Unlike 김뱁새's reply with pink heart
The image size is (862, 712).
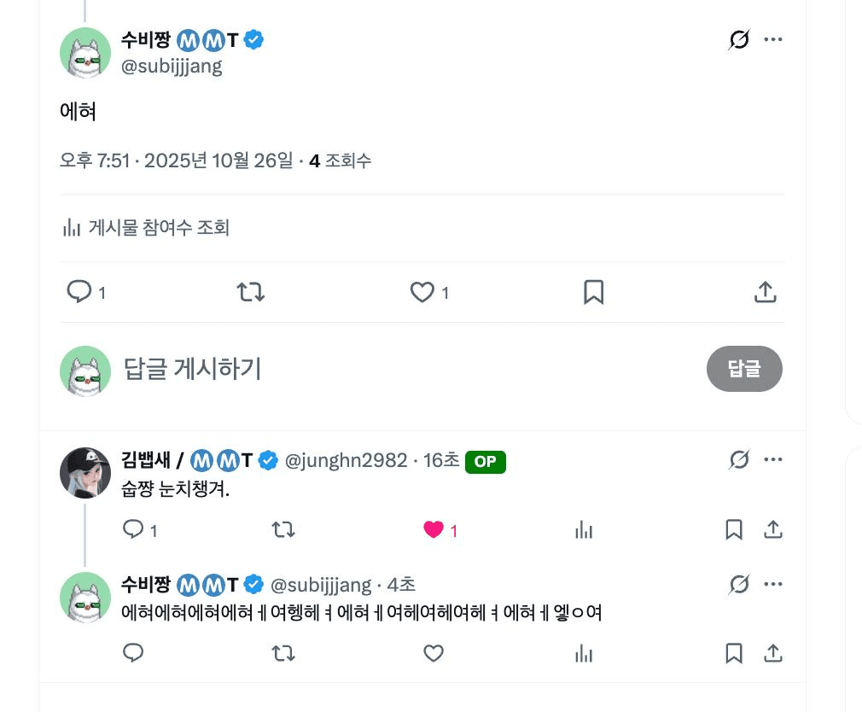tap(434, 530)
